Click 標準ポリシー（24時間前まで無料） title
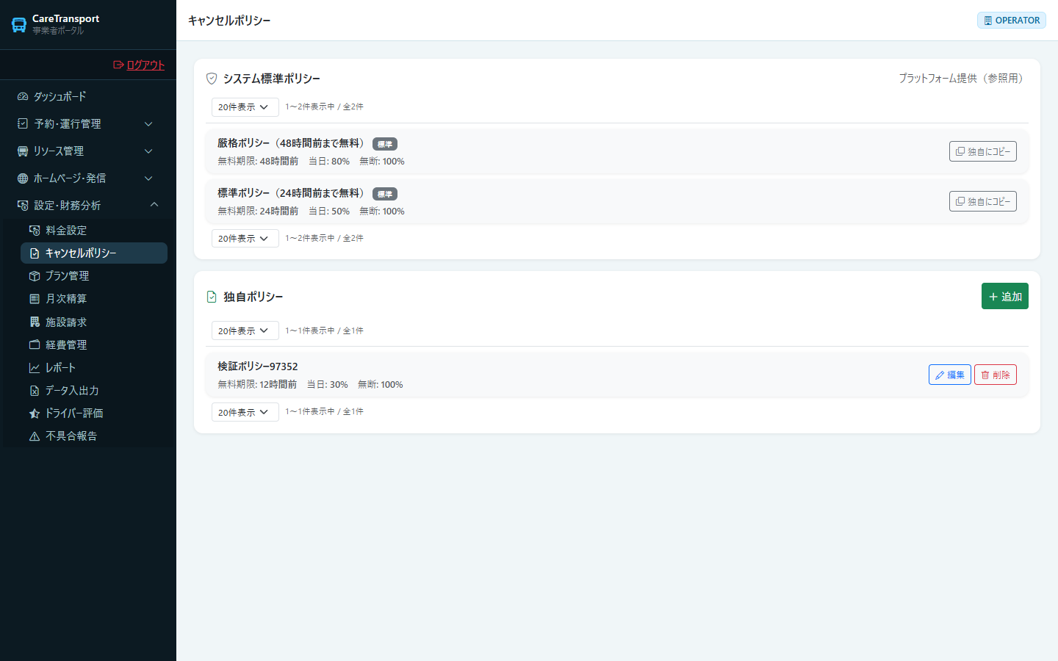Screen dimensions: 1058x661 (x=292, y=193)
